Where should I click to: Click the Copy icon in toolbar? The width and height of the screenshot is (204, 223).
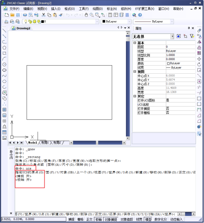[x=49, y=15]
